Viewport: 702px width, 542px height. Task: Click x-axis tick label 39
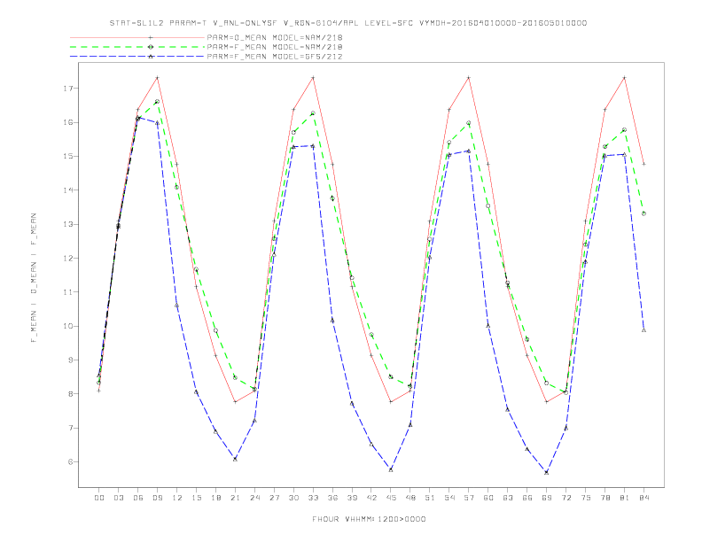click(352, 498)
